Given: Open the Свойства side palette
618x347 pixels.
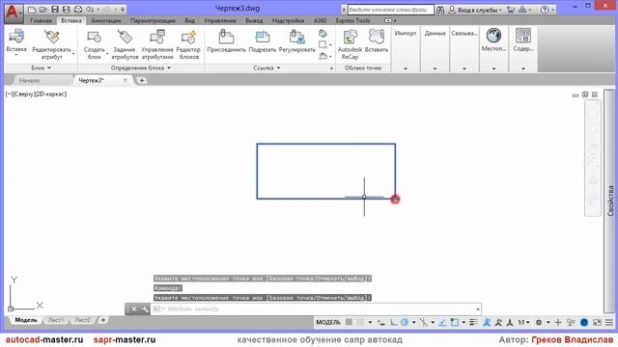Looking at the screenshot, I should pyautogui.click(x=610, y=200).
